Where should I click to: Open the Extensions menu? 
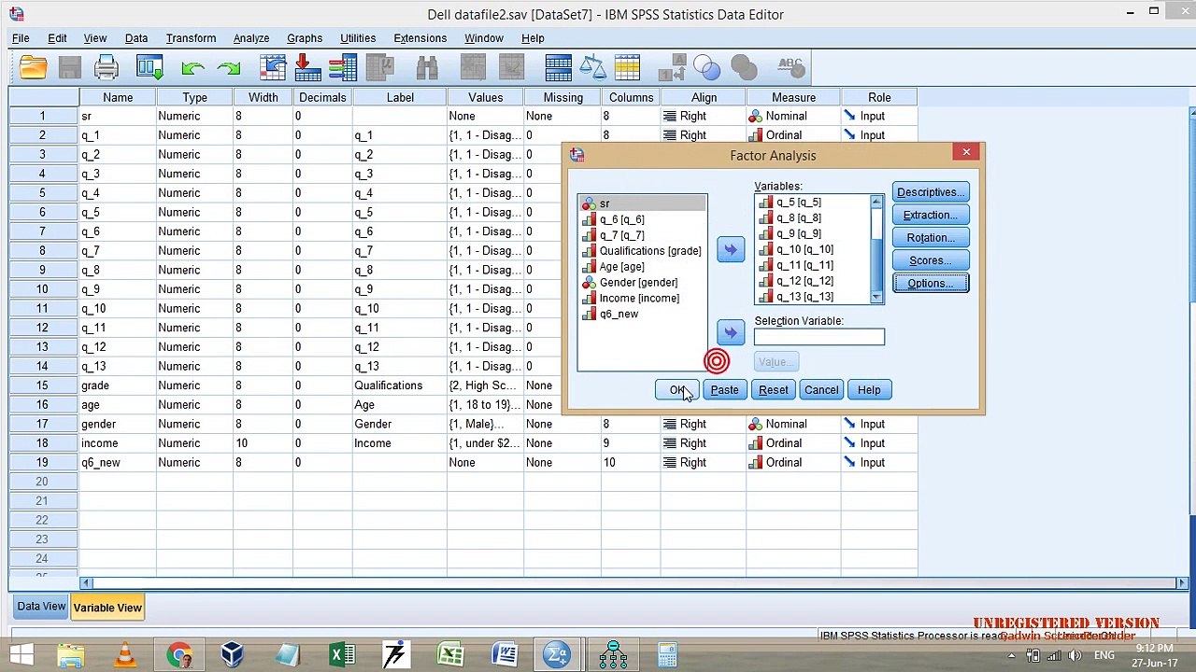click(420, 38)
